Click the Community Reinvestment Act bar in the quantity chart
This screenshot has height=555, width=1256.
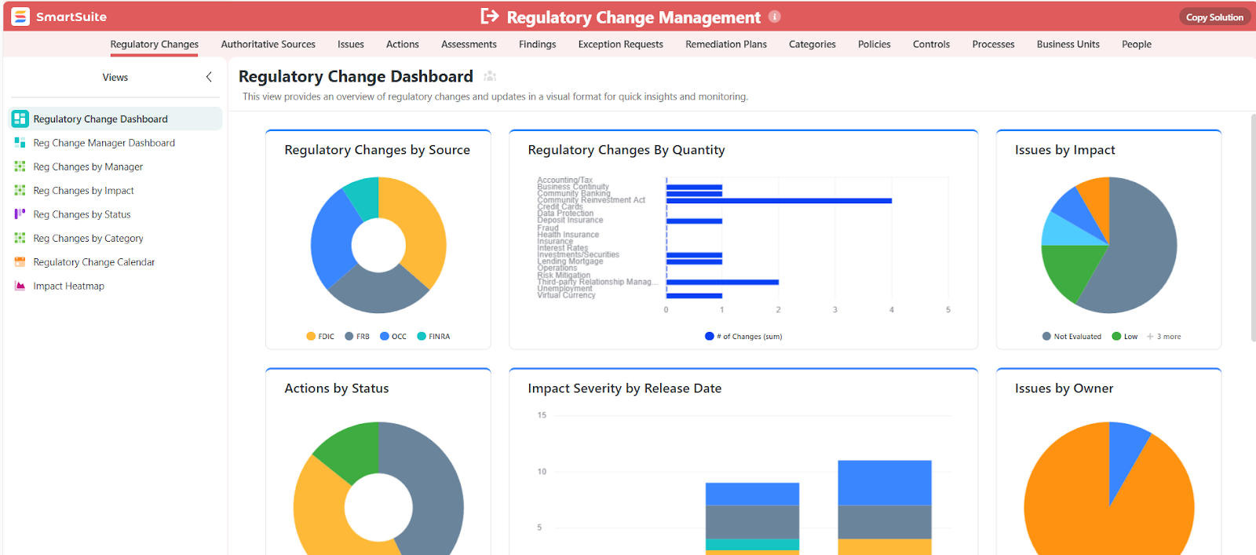(779, 200)
